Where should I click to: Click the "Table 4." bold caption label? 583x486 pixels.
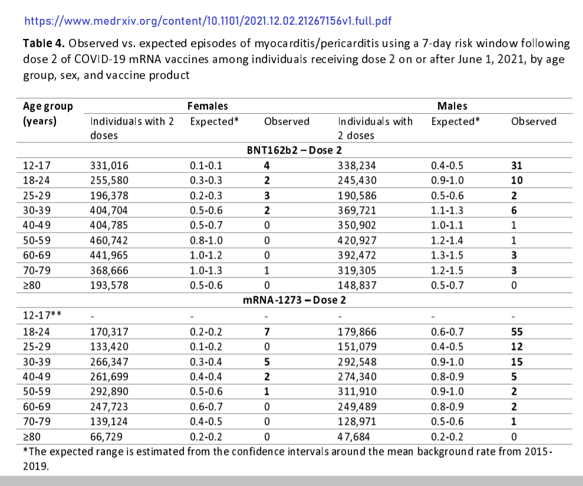[44, 44]
